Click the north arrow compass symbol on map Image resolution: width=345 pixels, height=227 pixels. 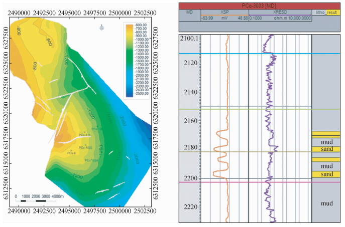coord(102,28)
